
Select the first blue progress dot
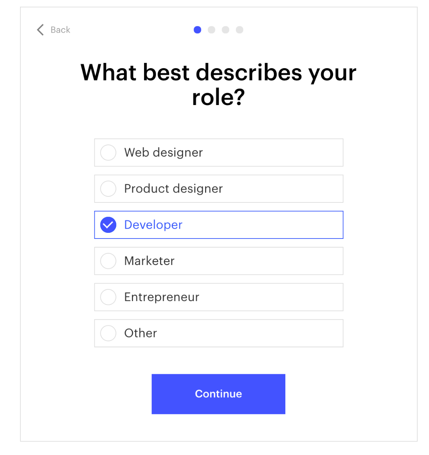pyautogui.click(x=197, y=30)
